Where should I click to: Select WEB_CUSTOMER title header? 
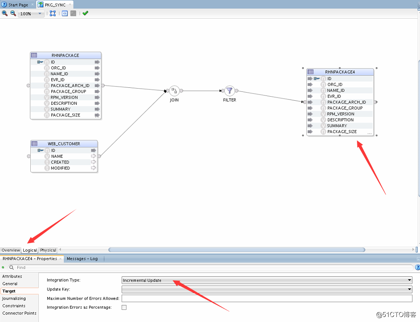64,144
